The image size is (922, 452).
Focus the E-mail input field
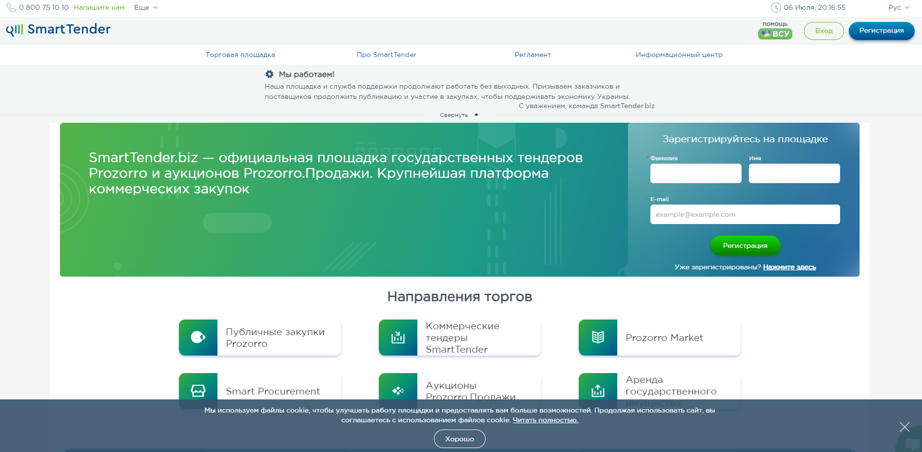point(745,214)
